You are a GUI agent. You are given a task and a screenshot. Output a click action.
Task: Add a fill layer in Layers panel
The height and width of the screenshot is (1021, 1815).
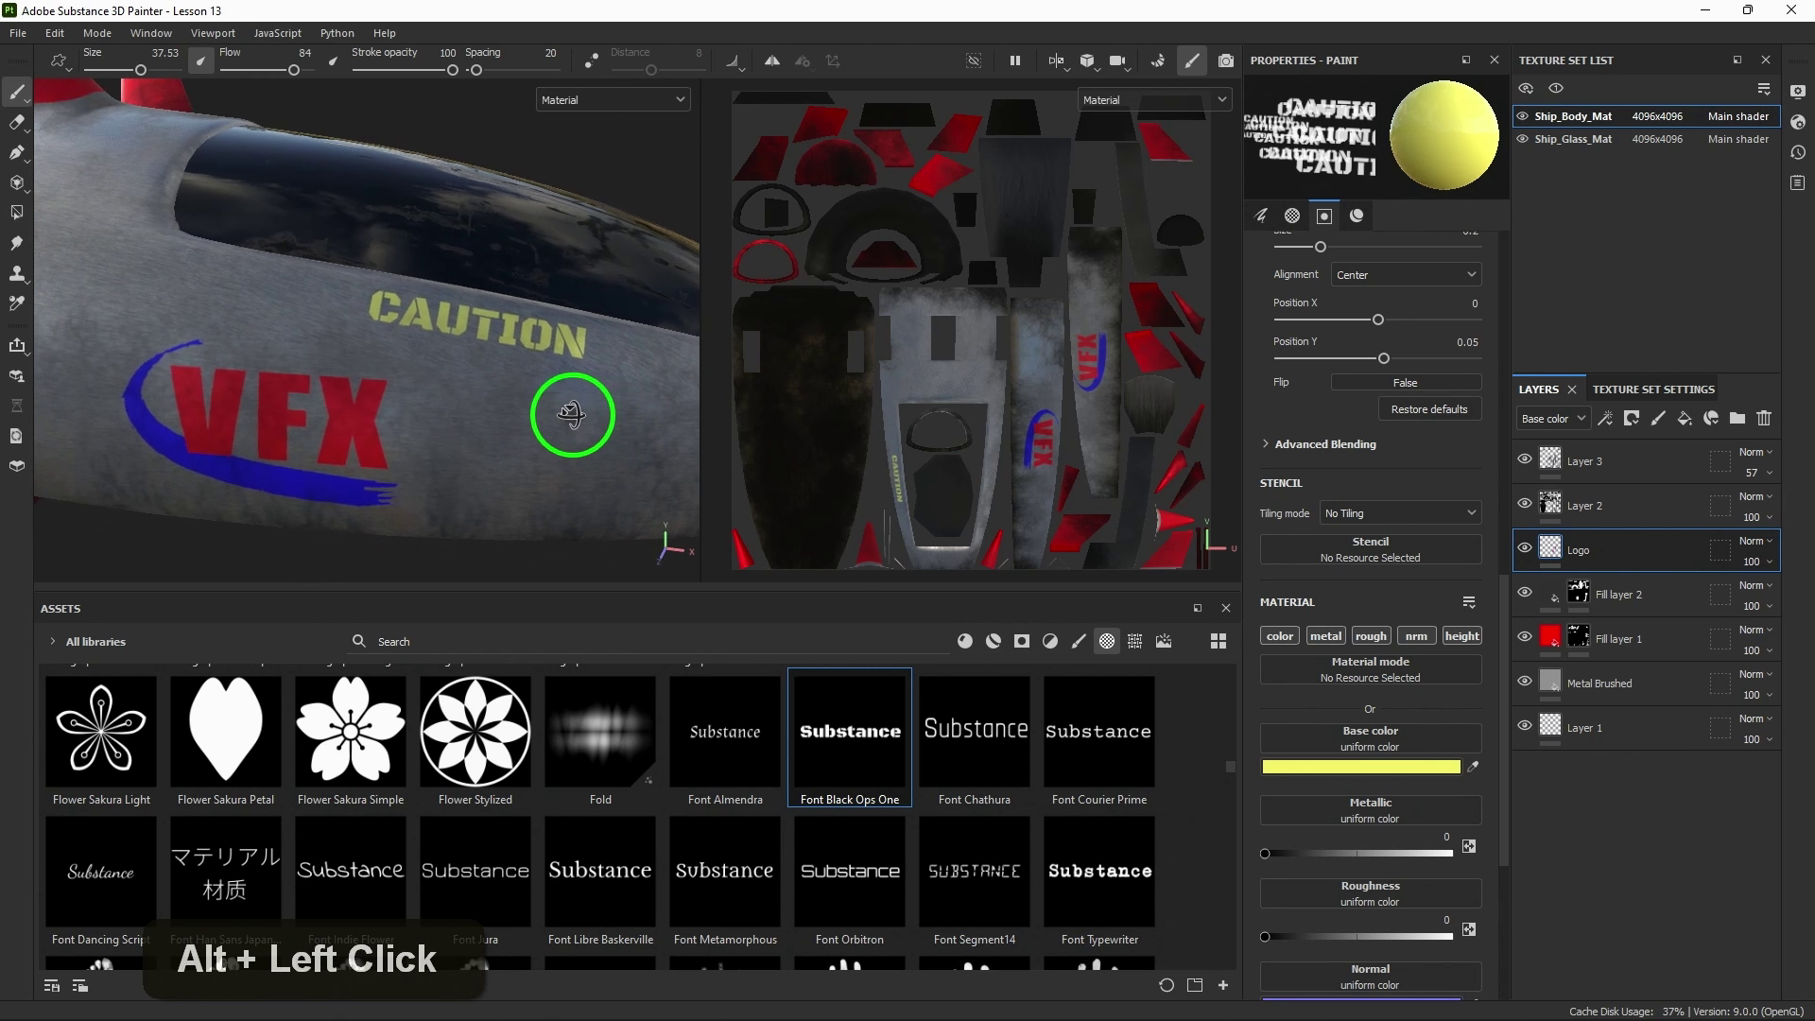click(x=1685, y=418)
